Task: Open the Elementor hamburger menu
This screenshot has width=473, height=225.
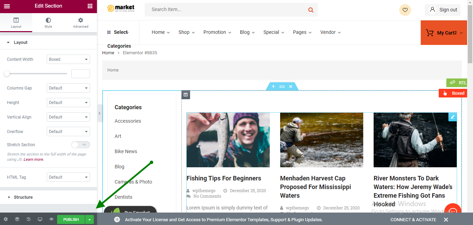Action: coord(7,6)
